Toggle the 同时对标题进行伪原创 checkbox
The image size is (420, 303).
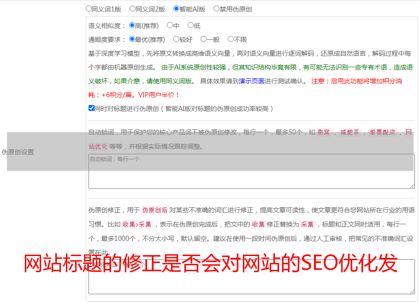pos(91,108)
